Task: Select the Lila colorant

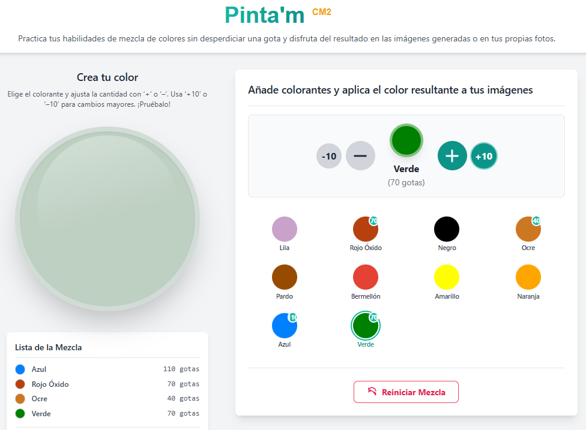Action: click(285, 229)
